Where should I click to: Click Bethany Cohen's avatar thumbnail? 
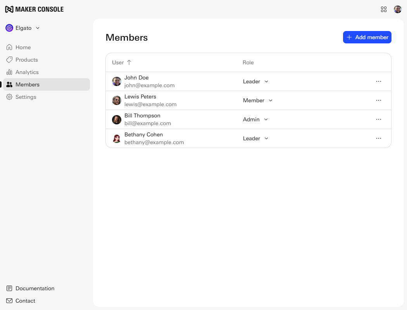pyautogui.click(x=117, y=139)
